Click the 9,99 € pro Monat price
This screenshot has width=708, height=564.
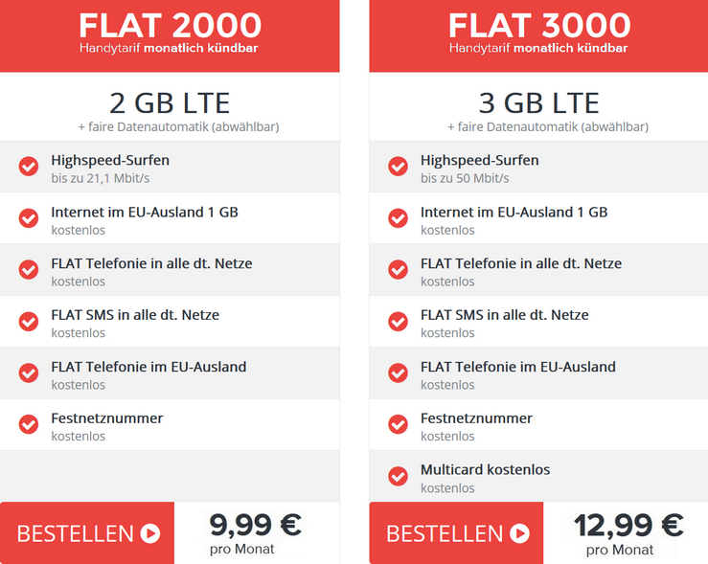point(255,532)
